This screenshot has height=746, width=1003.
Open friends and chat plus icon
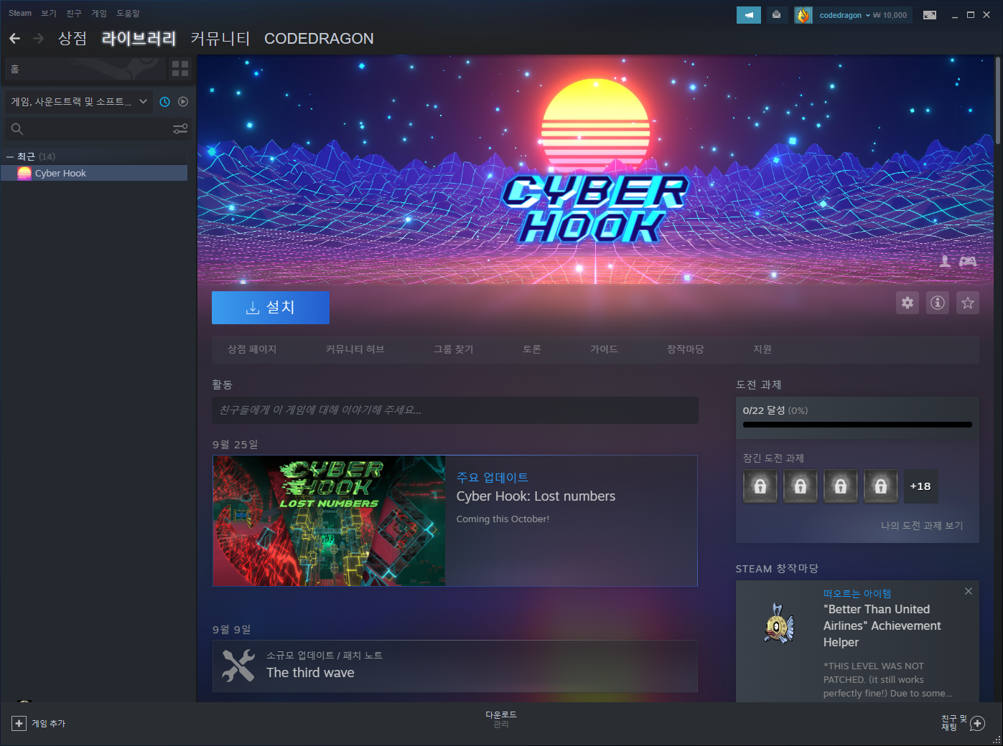coord(977,724)
